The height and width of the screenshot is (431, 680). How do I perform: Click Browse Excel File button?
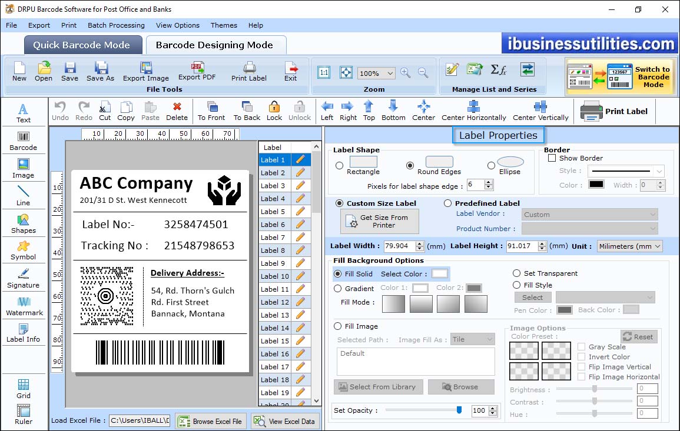(x=211, y=421)
